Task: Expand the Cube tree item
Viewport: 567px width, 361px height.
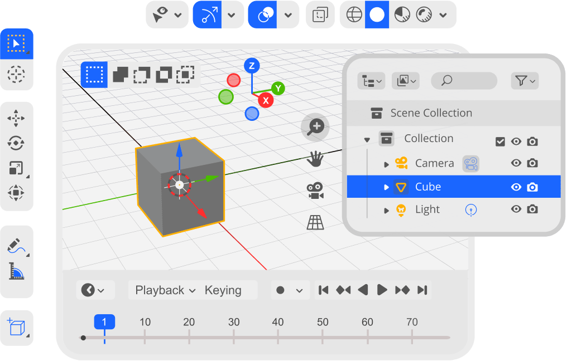Action: [386, 187]
